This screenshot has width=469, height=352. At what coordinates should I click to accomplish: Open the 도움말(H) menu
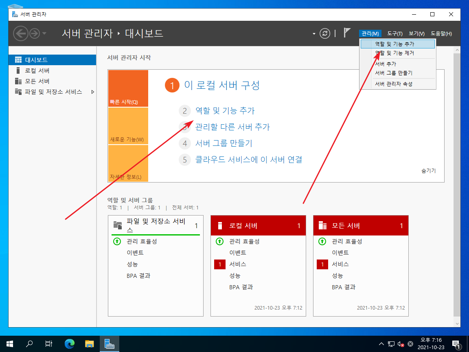point(441,33)
